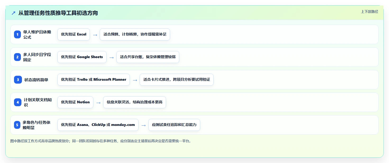Click the 信息关联灵活，结构治理成本更高 box
The image size is (389, 163).
tap(135, 102)
